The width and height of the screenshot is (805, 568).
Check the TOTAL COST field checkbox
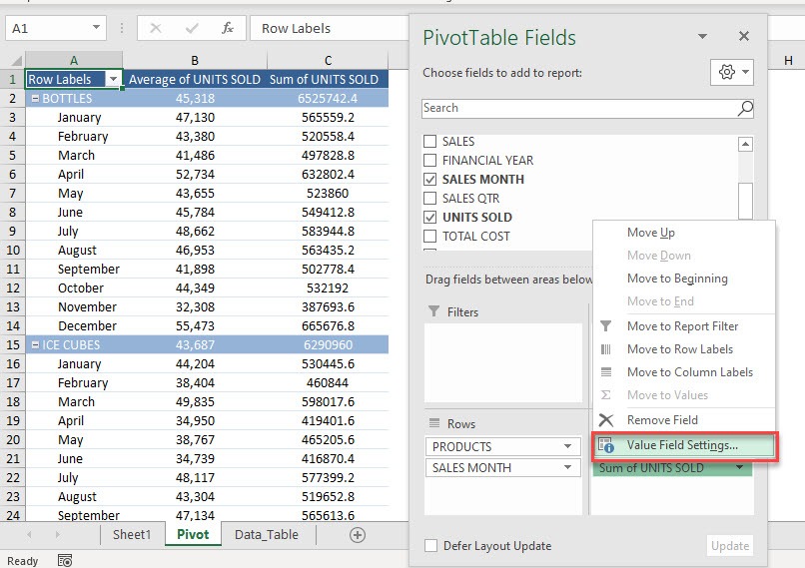point(429,236)
